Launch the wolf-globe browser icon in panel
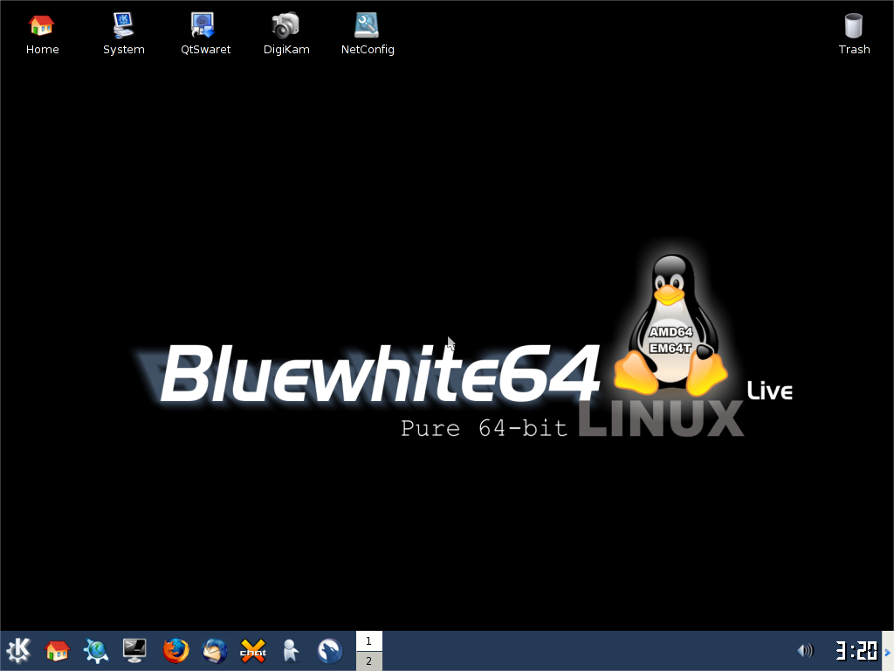 [329, 650]
